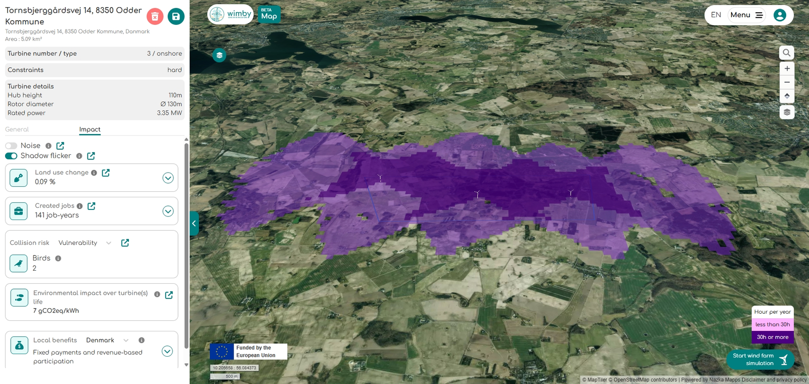
Task: Show info about Noise
Action: point(49,146)
